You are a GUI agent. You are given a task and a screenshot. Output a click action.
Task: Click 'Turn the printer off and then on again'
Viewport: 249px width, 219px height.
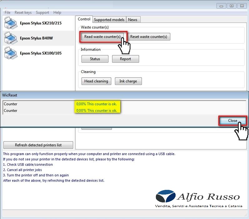[x=36, y=175]
